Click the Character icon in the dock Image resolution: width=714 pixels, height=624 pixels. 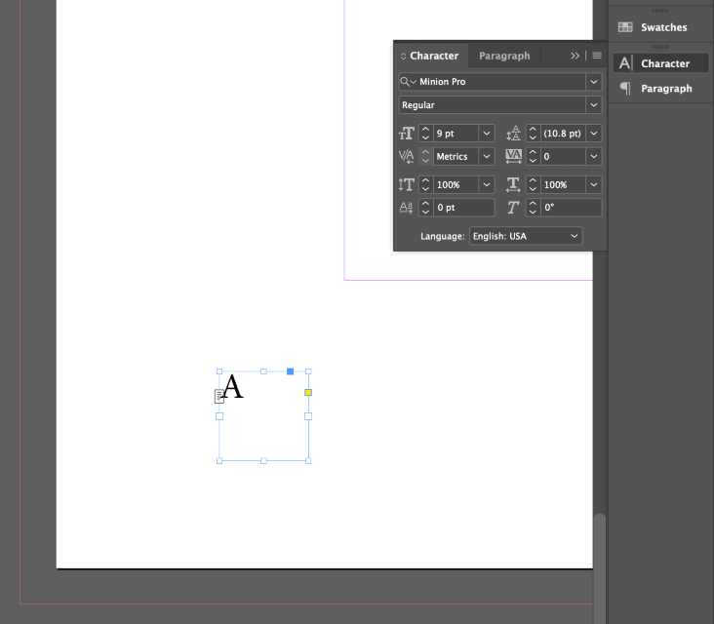coord(625,63)
